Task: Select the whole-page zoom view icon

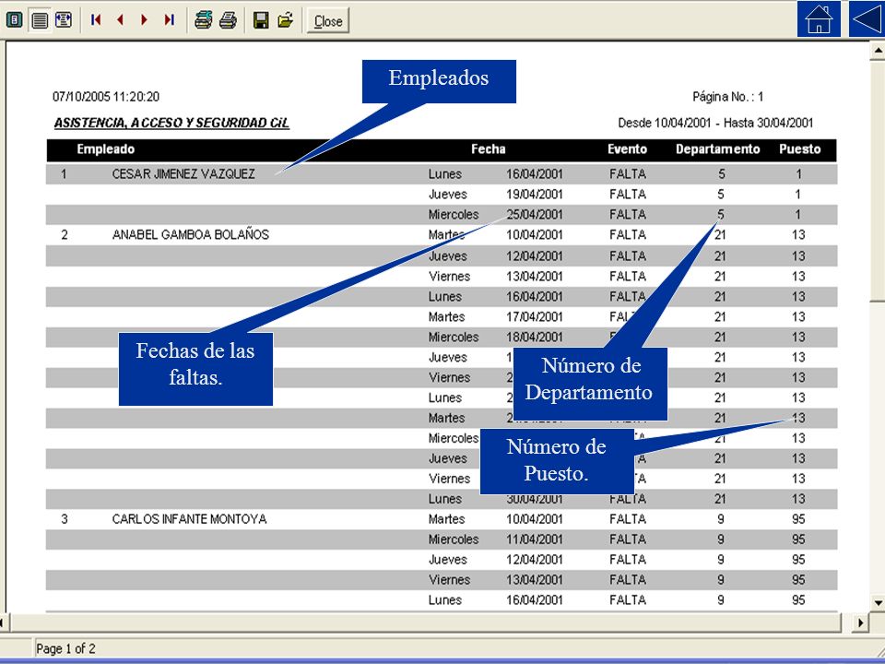Action: coord(14,20)
